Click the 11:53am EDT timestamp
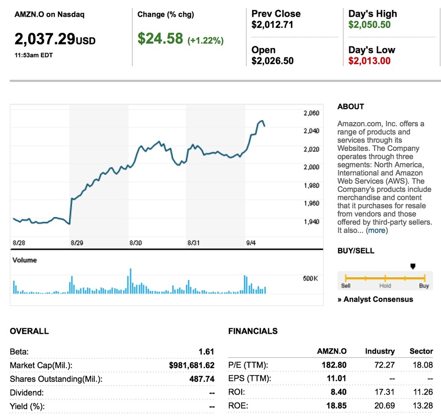Screen dimensions: 441x418 pos(34,55)
